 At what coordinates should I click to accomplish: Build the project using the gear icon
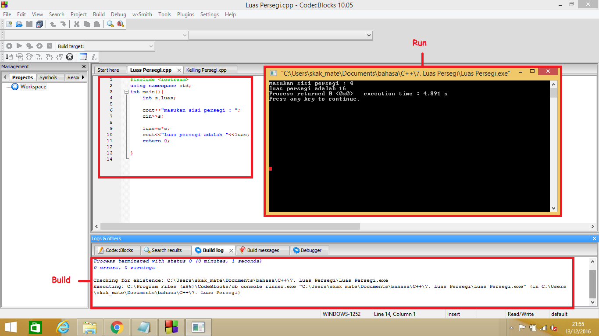pyautogui.click(x=9, y=46)
